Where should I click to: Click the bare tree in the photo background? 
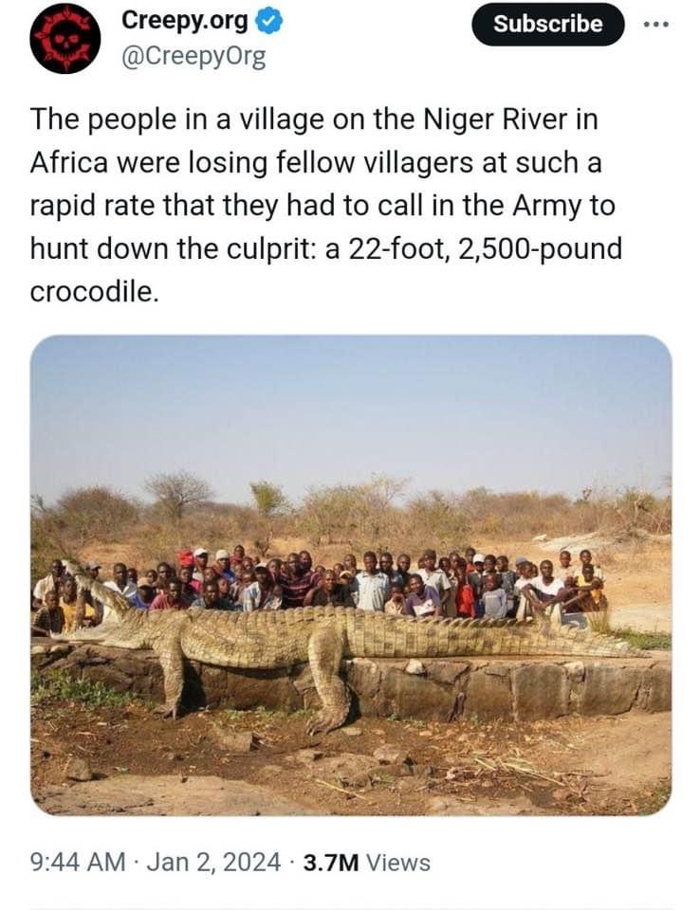[x=178, y=493]
